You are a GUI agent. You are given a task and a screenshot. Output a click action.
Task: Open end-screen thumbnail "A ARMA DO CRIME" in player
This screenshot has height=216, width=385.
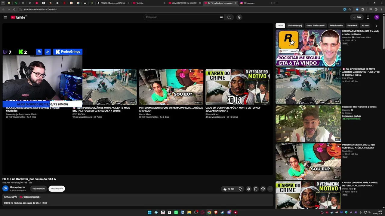click(x=238, y=87)
